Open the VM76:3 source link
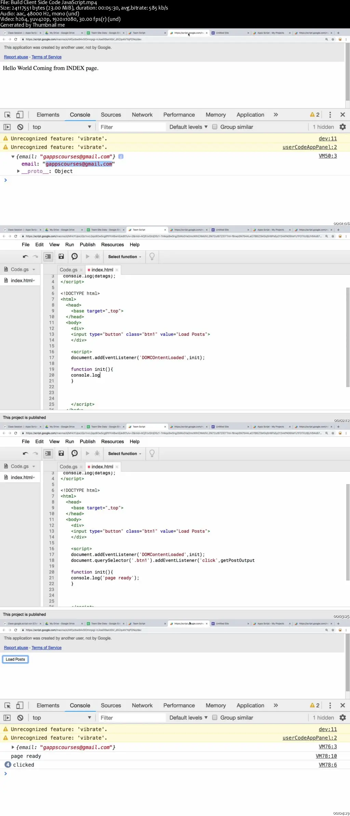 (x=328, y=747)
